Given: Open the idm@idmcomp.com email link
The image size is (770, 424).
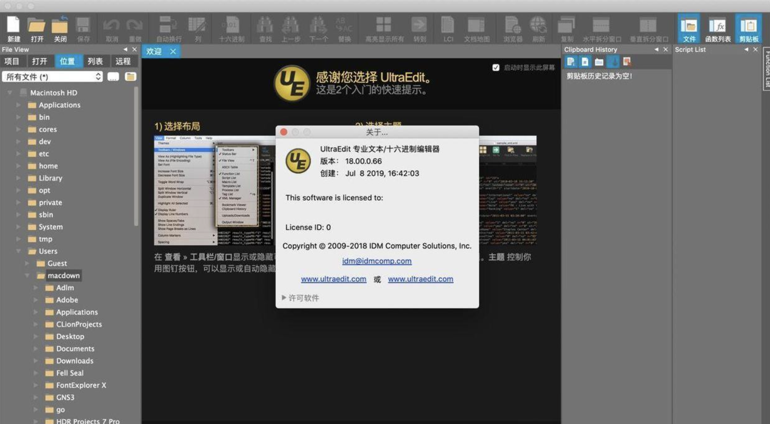Looking at the screenshot, I should click(x=377, y=261).
